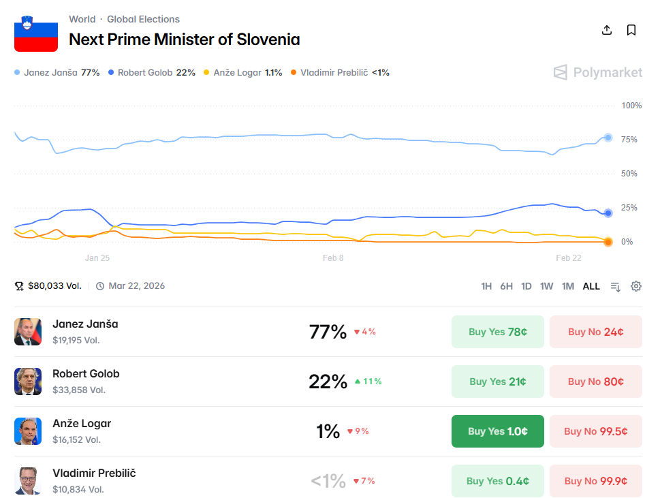Click the Polymarket logo watermark
This screenshot has width=645, height=498.
click(597, 72)
